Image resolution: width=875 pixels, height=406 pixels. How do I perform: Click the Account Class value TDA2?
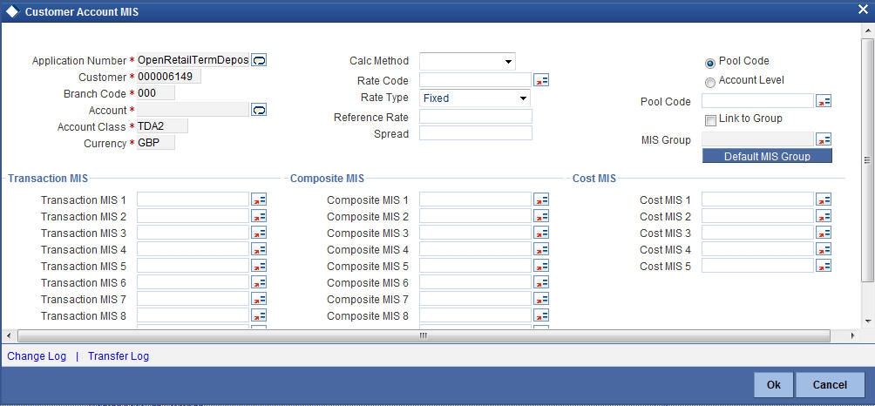pyautogui.click(x=162, y=126)
